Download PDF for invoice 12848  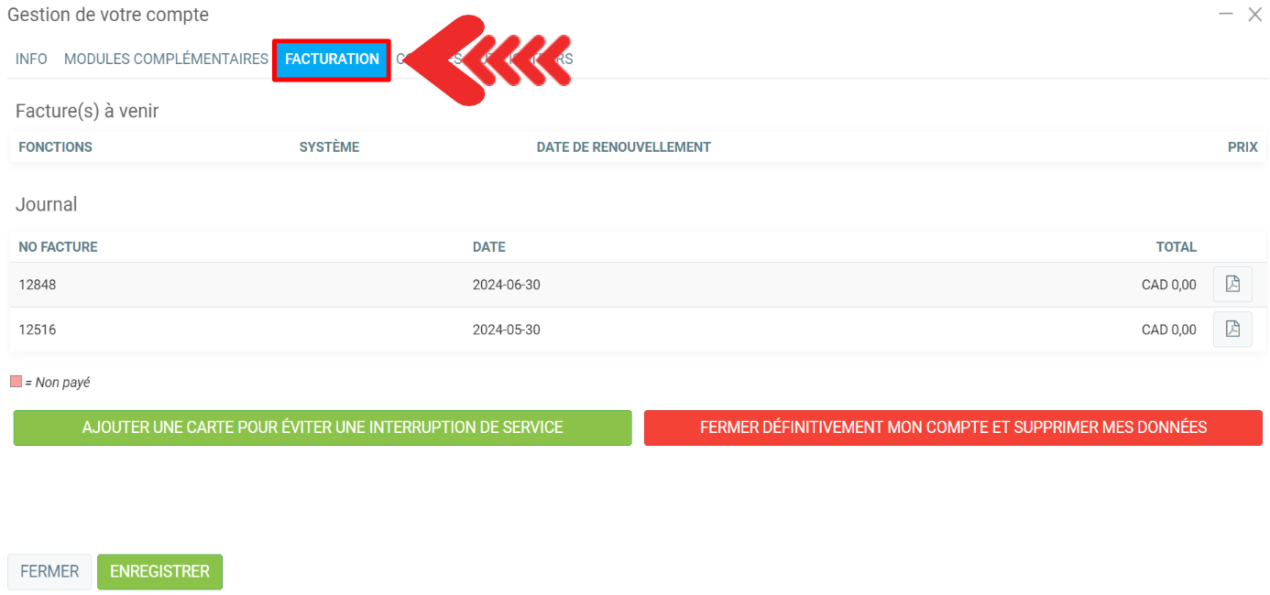(1232, 285)
